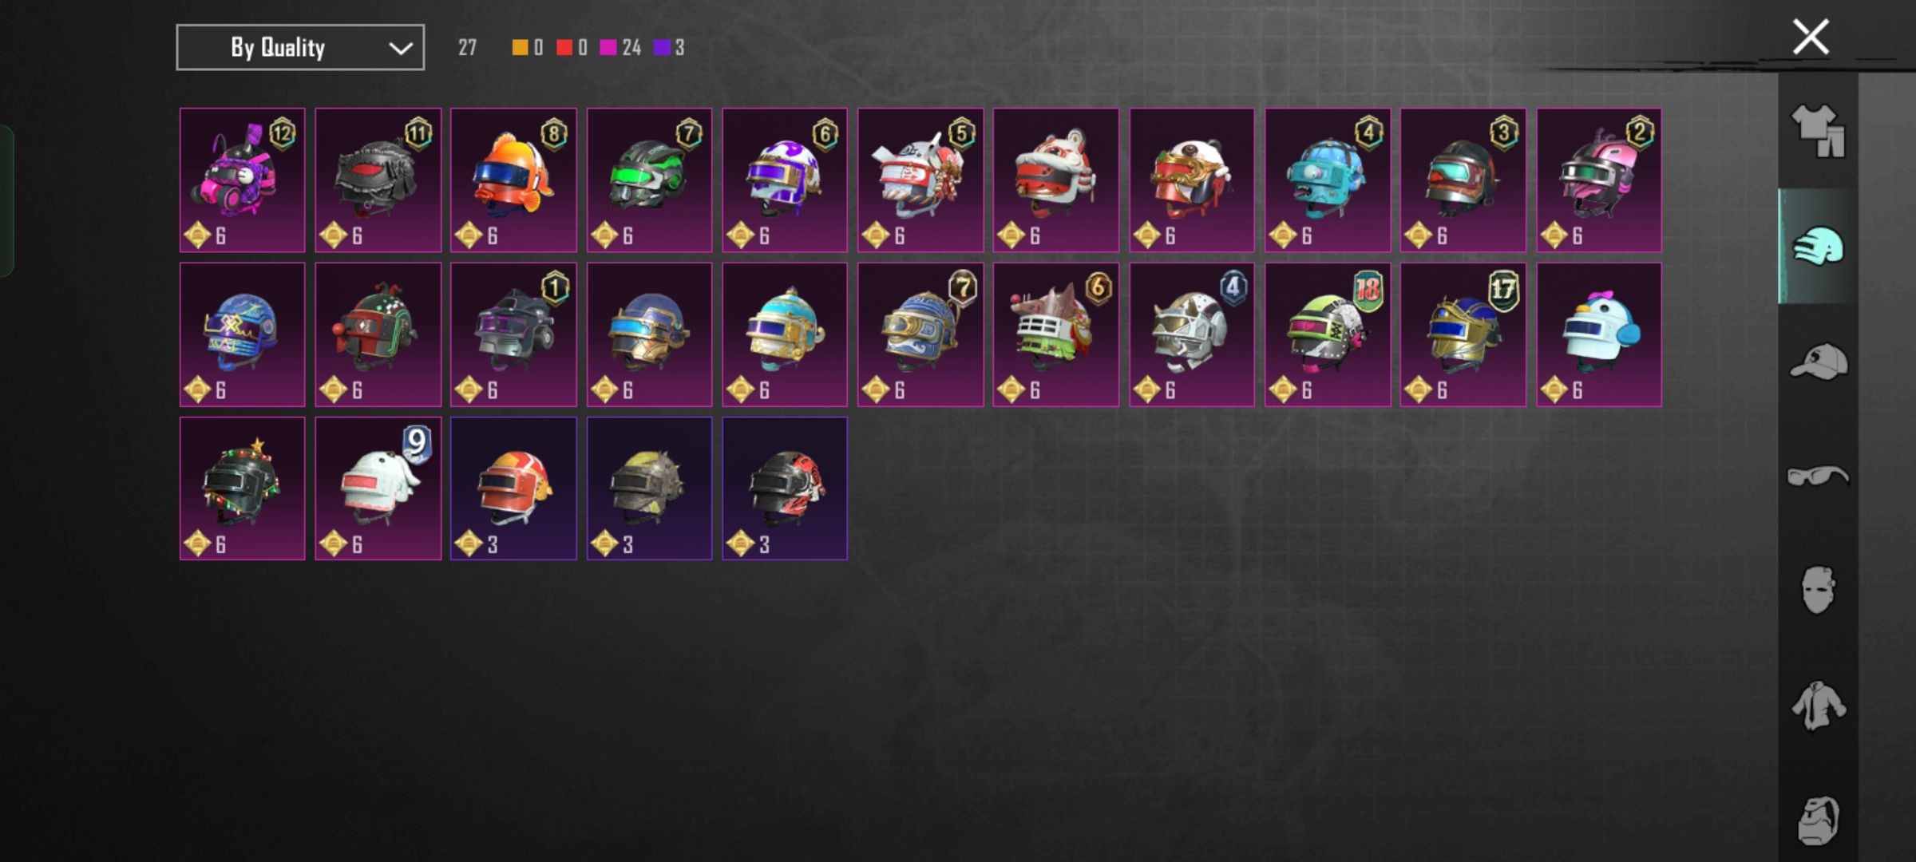Expand the By Quality sort dropdown
1916x862 pixels.
[300, 48]
